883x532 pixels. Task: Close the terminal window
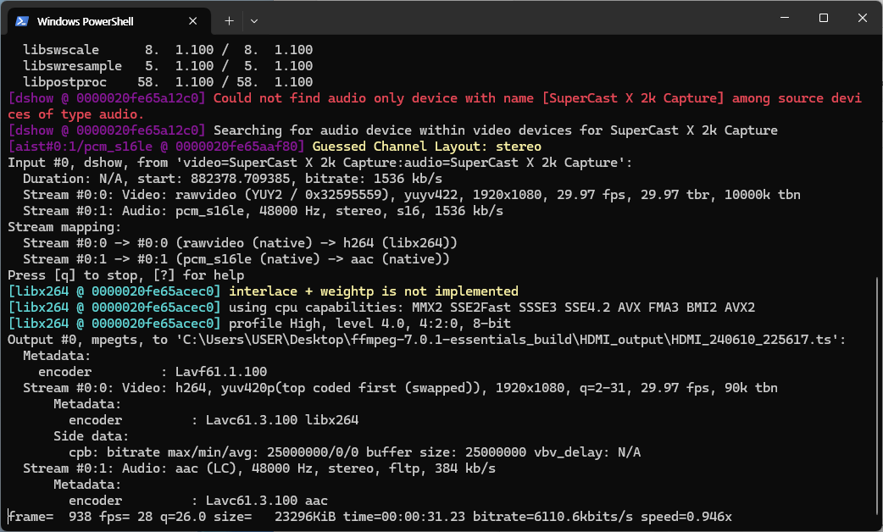pyautogui.click(x=862, y=18)
